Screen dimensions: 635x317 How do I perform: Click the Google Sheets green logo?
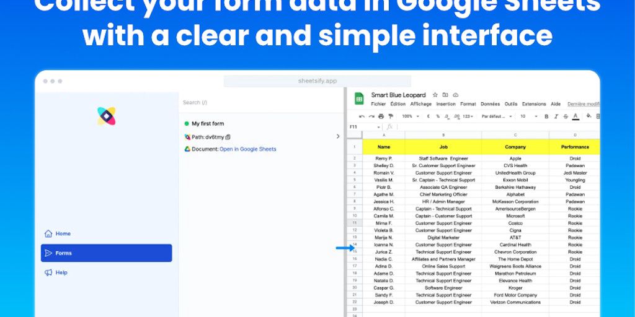coord(359,98)
